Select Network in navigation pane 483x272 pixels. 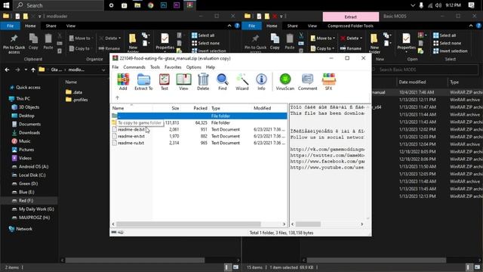(x=20, y=229)
